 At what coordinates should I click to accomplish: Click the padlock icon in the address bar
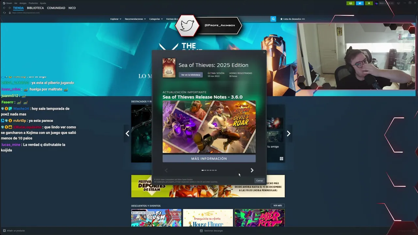[x=10, y=13]
